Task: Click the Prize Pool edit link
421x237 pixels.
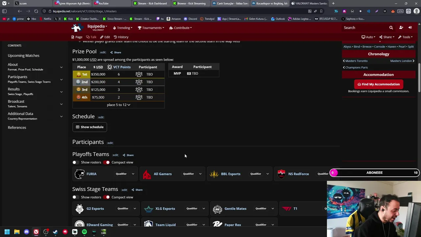Action: 103,52
